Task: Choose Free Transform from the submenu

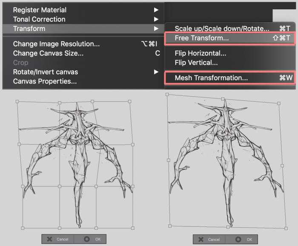Action: click(202, 38)
